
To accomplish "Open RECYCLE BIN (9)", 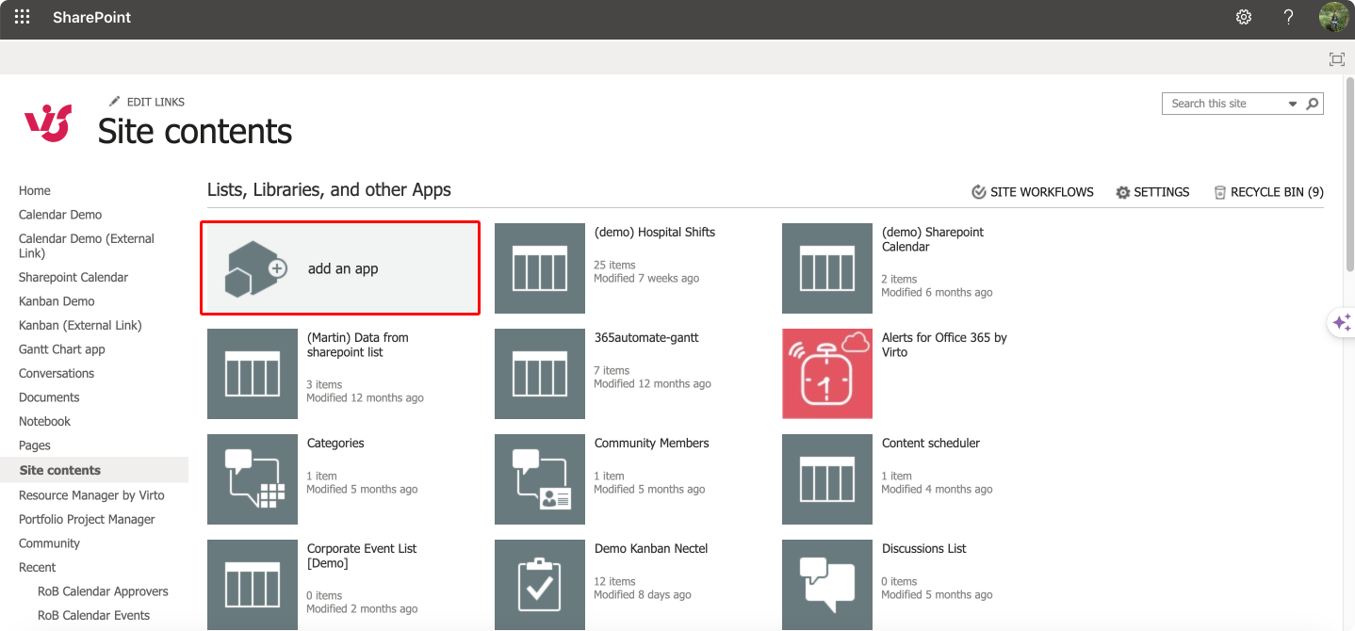I will point(1268,192).
